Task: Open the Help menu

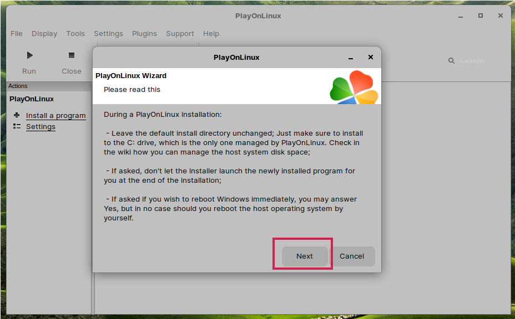Action: [x=211, y=33]
